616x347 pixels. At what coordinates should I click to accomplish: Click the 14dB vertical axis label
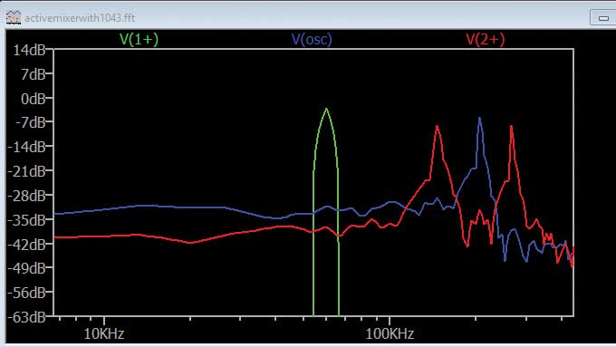30,51
